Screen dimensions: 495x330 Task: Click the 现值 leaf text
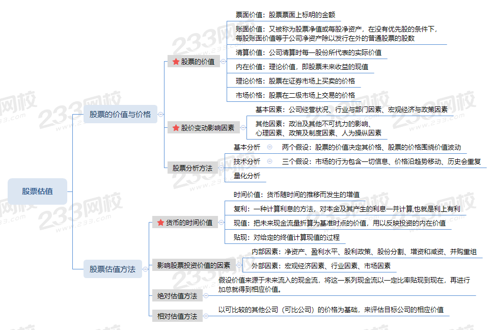point(340,223)
